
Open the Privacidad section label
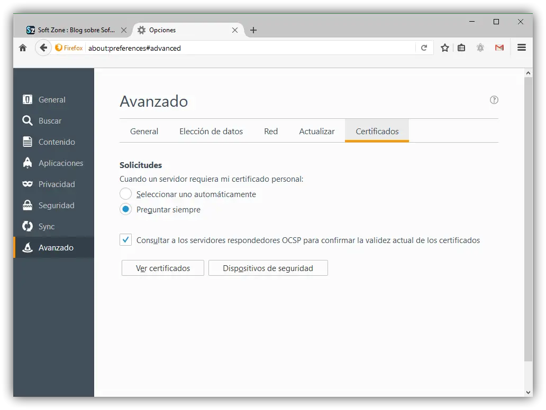(57, 184)
